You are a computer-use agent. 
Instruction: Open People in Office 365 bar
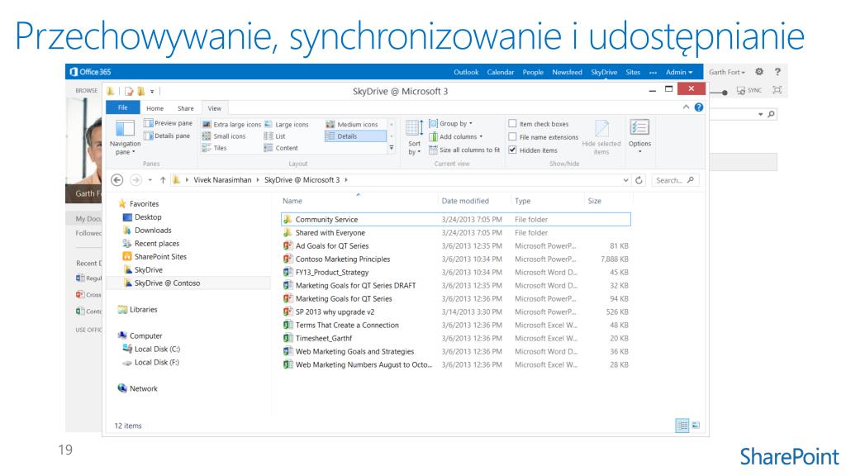[x=533, y=72]
